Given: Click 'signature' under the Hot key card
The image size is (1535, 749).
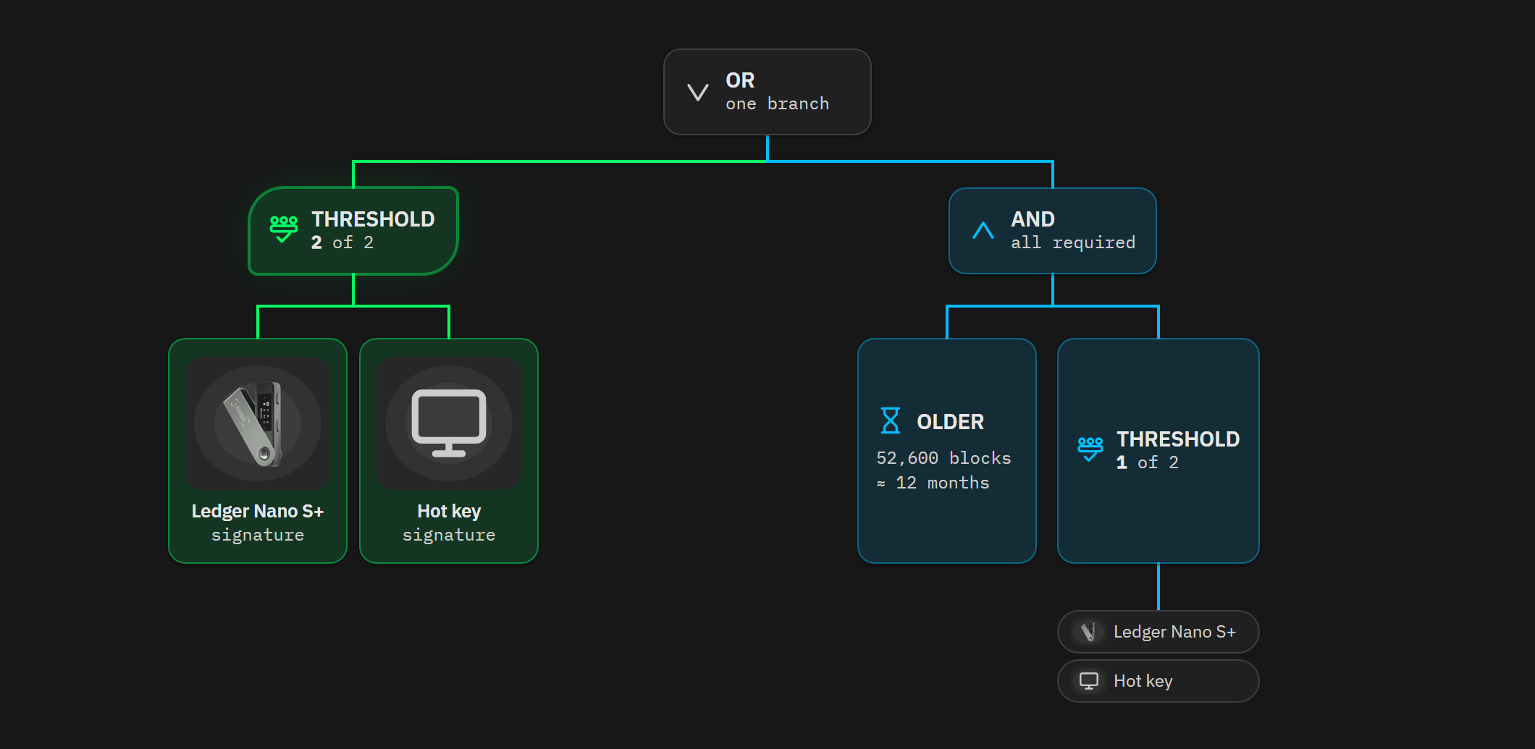Looking at the screenshot, I should click(x=449, y=535).
